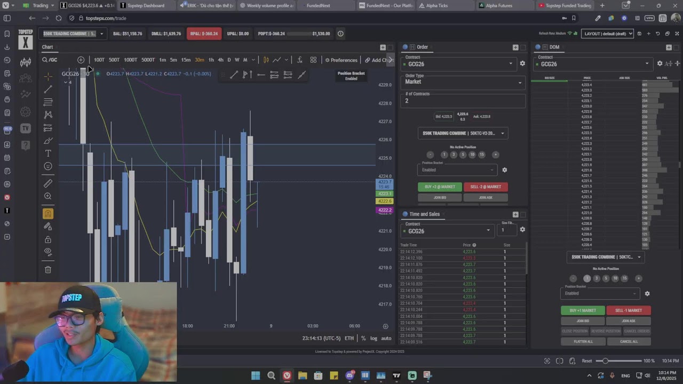683x384 pixels.
Task: Toggle lock all drawings padlock
Action: click(x=48, y=239)
